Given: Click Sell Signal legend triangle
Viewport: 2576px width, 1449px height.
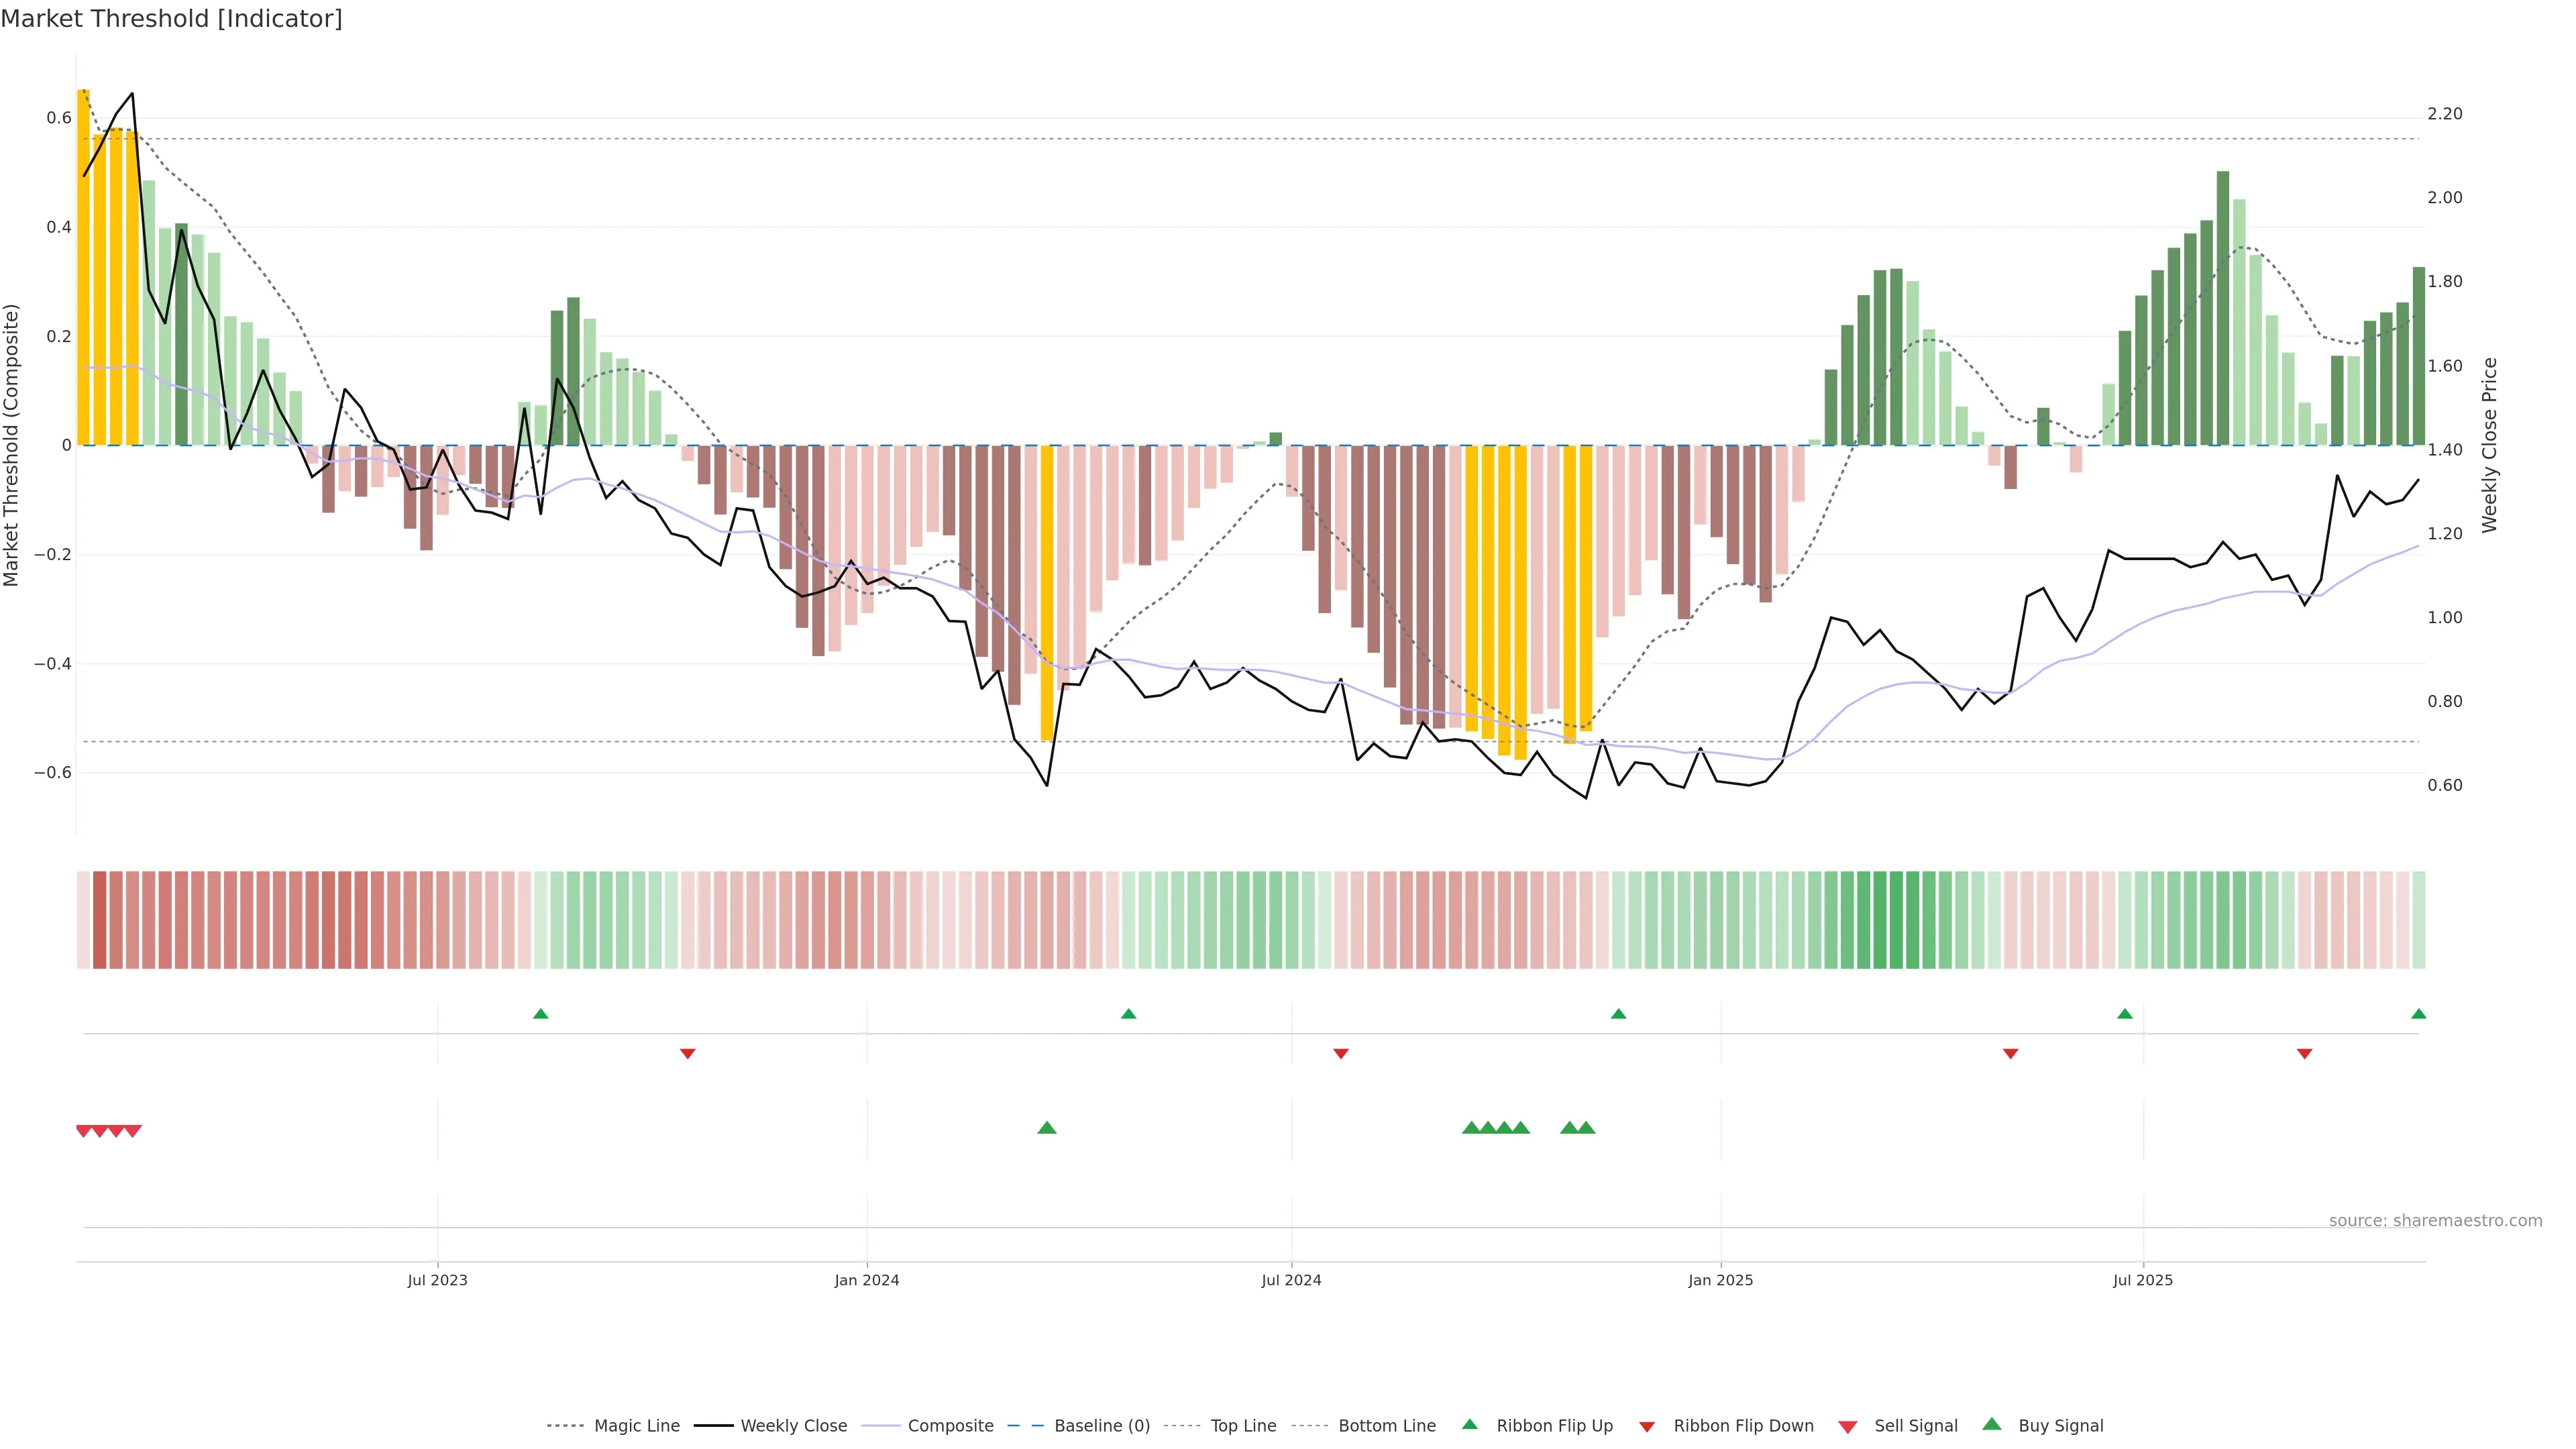Looking at the screenshot, I should pos(1848,1426).
